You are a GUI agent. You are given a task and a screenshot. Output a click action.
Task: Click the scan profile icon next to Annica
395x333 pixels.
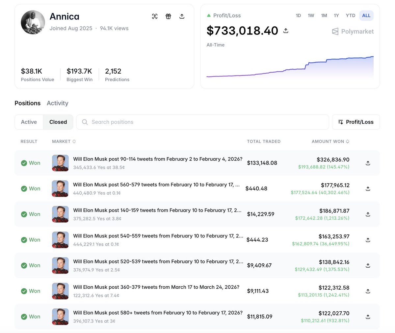coord(155,16)
